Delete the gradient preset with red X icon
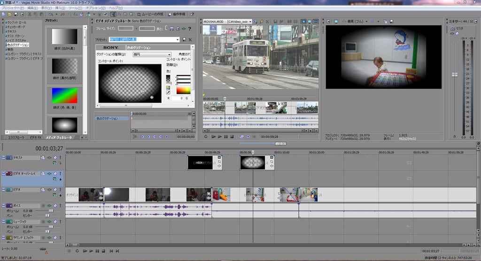This screenshot has width=481, height=261. pos(190,40)
